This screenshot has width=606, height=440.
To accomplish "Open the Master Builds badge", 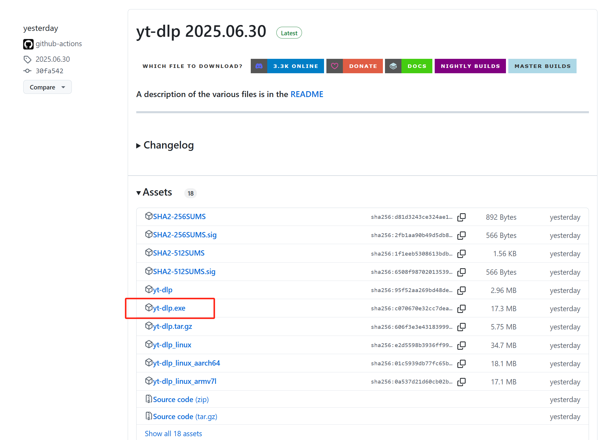I will (542, 66).
